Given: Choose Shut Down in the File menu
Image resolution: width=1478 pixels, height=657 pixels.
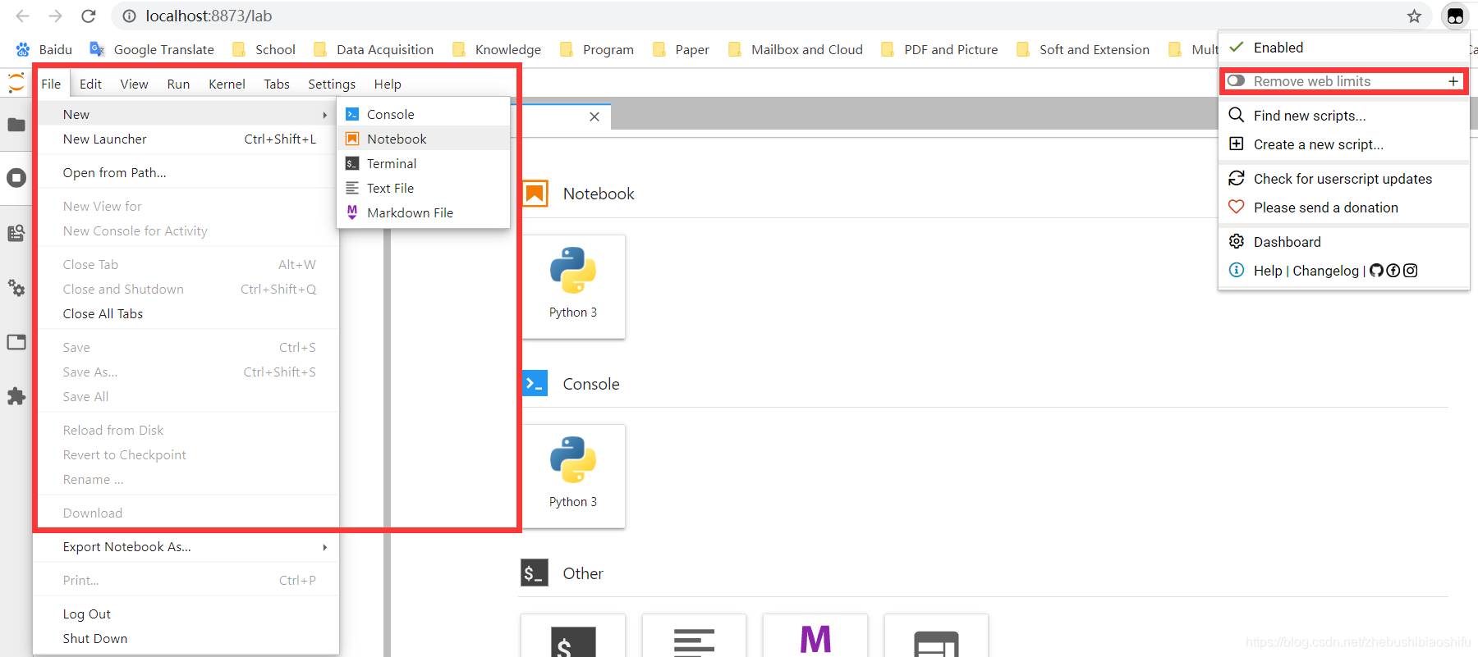Looking at the screenshot, I should (x=186, y=638).
